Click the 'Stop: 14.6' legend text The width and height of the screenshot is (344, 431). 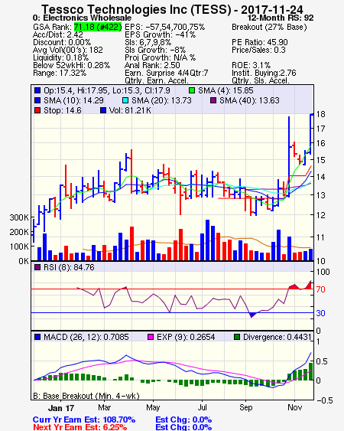point(63,110)
